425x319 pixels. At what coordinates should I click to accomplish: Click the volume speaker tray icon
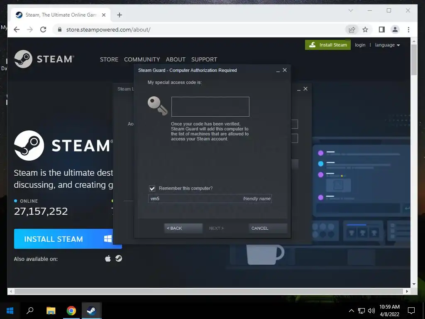[371, 311]
